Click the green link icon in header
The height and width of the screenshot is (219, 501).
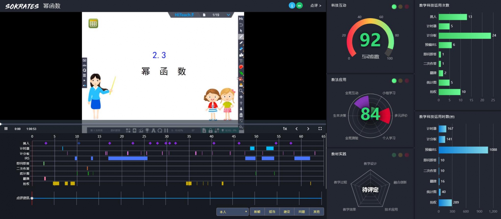pos(300,6)
